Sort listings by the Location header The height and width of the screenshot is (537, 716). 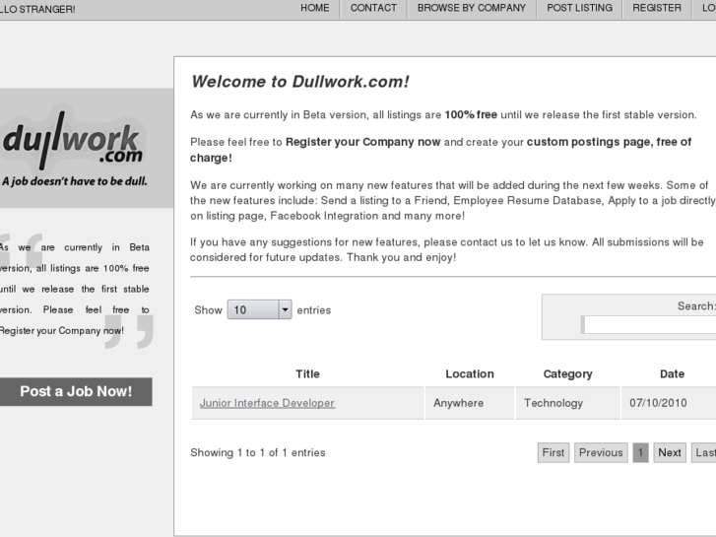470,373
